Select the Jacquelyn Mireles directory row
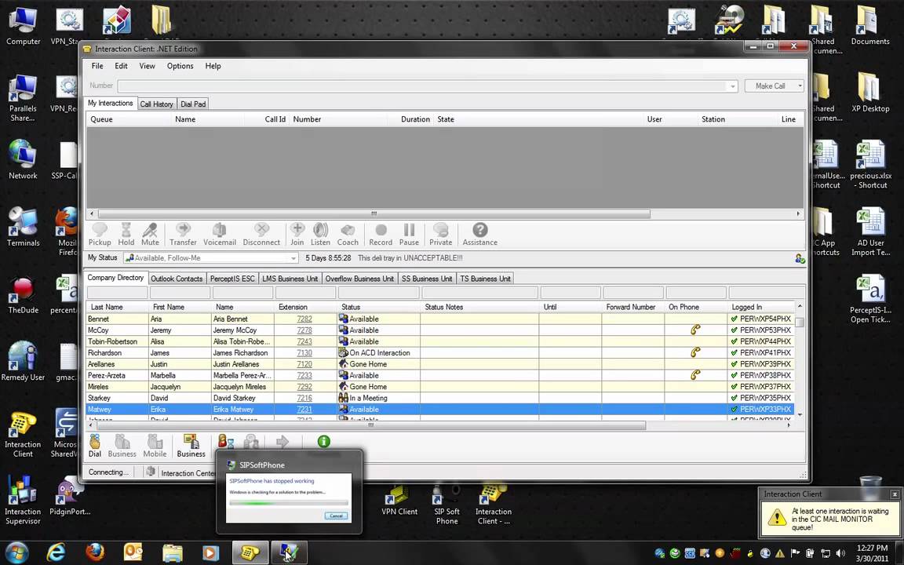Image resolution: width=904 pixels, height=565 pixels. tap(440, 387)
